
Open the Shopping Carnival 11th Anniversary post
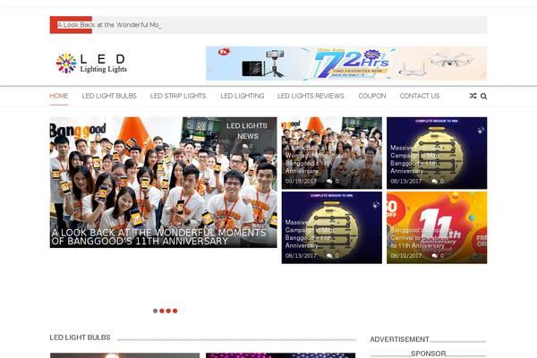point(437,227)
